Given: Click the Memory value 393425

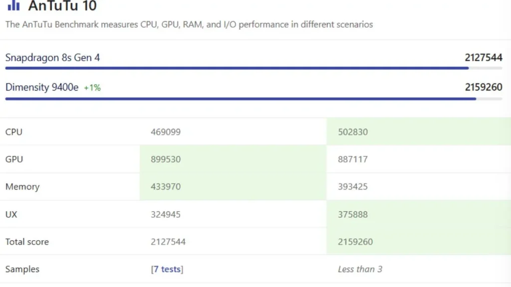Looking at the screenshot, I should (353, 186).
